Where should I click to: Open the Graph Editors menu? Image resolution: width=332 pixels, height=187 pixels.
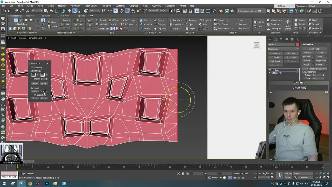click(91, 6)
